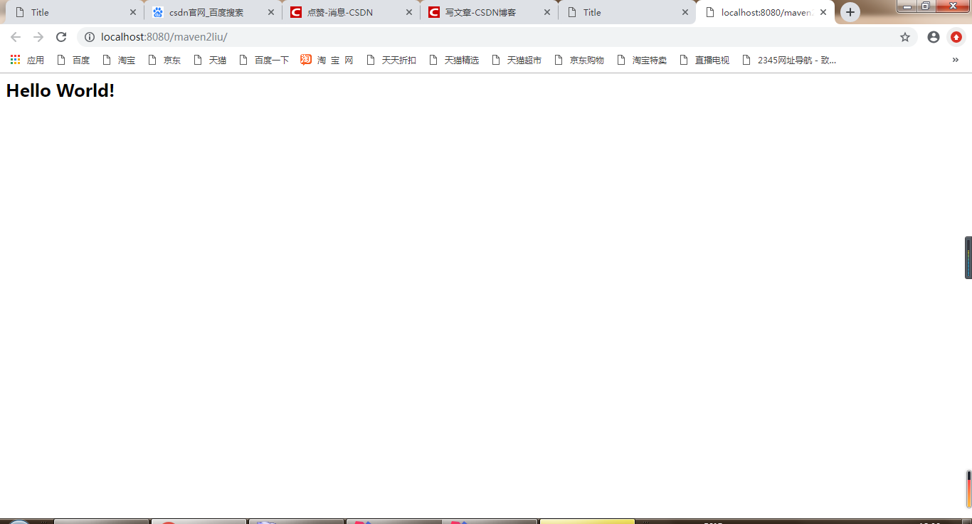This screenshot has width=972, height=524.
Task: Close the csdn官网_百度搜索 tab
Action: pyautogui.click(x=270, y=12)
